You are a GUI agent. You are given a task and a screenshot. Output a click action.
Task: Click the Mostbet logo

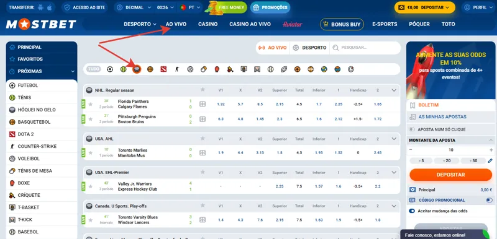click(x=41, y=24)
